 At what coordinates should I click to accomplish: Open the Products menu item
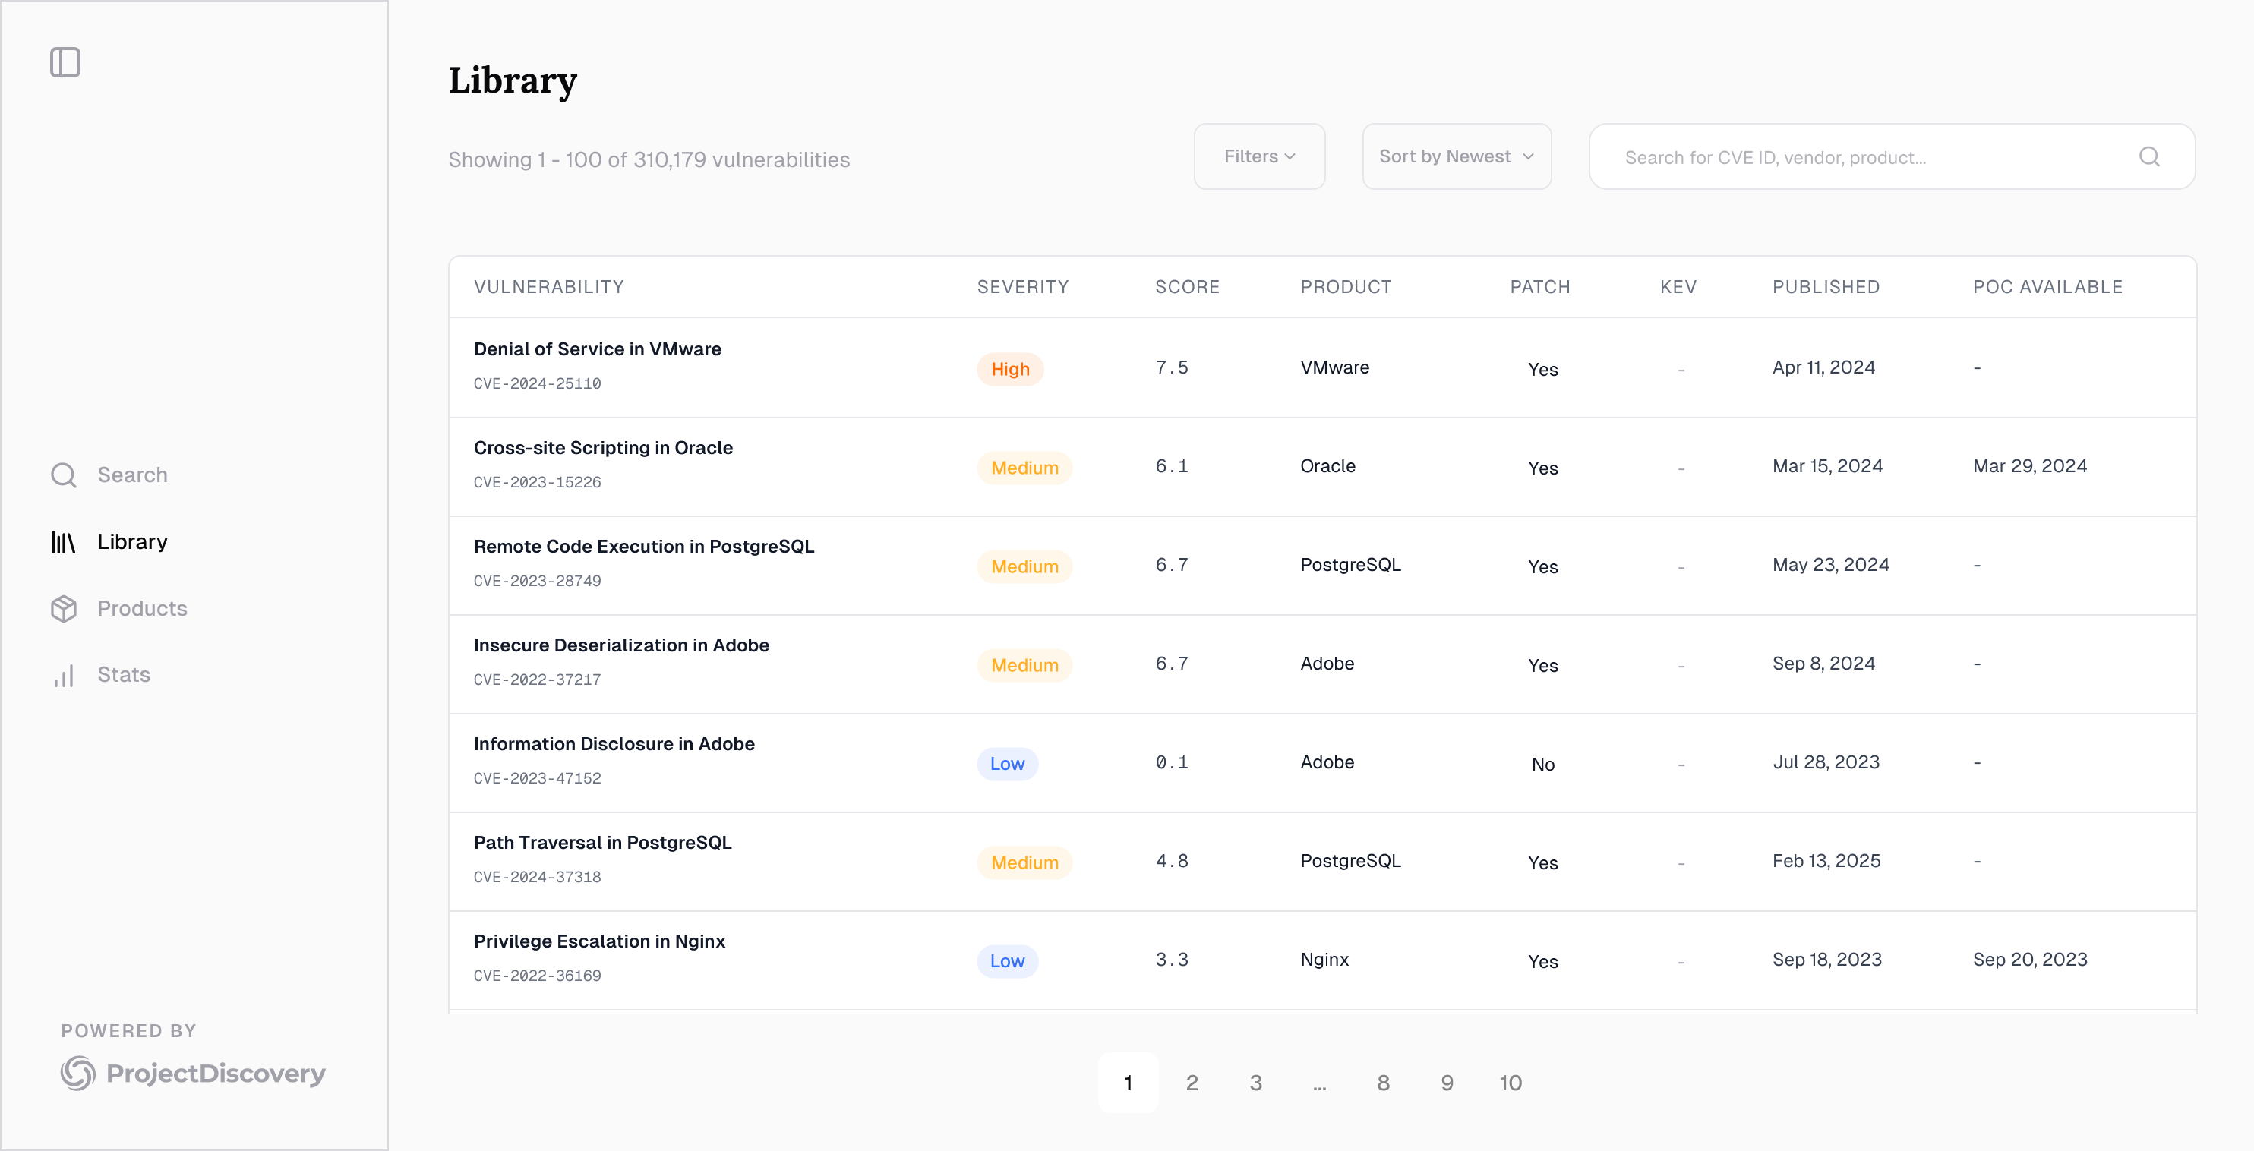[142, 609]
